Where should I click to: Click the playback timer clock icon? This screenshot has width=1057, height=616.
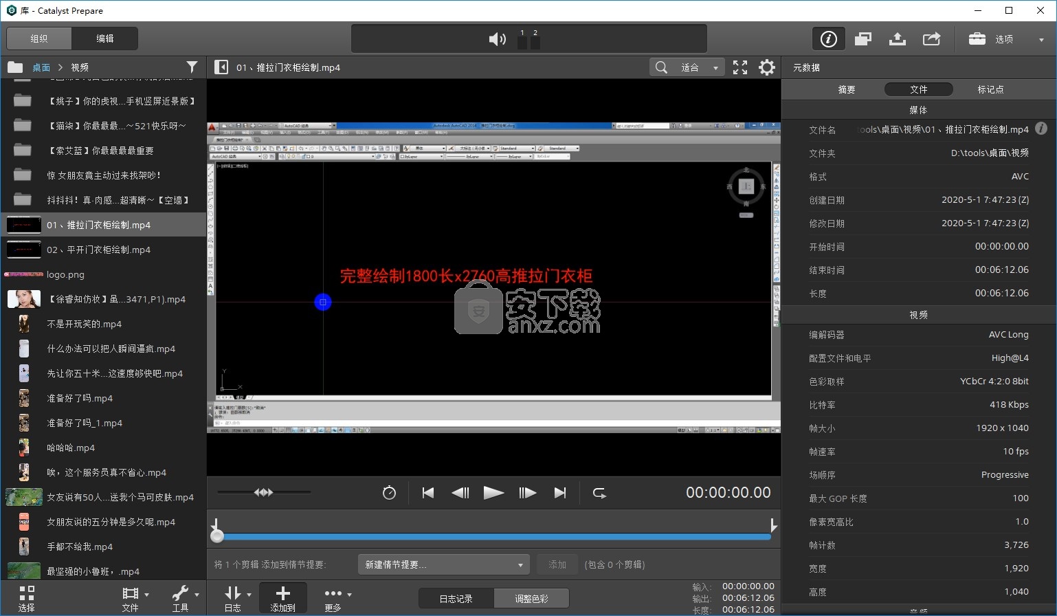pos(389,492)
